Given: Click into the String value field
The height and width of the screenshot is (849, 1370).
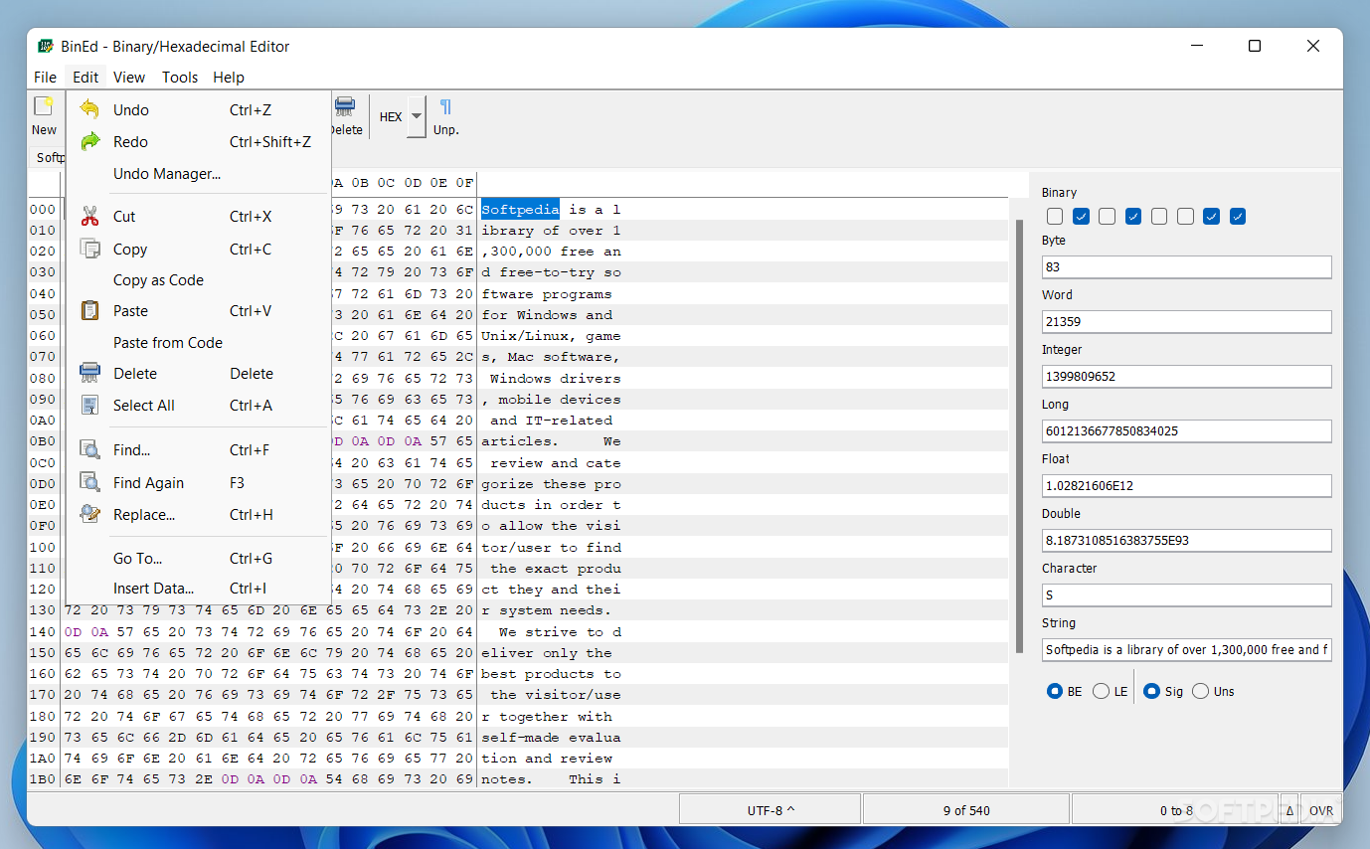Looking at the screenshot, I should (1186, 649).
